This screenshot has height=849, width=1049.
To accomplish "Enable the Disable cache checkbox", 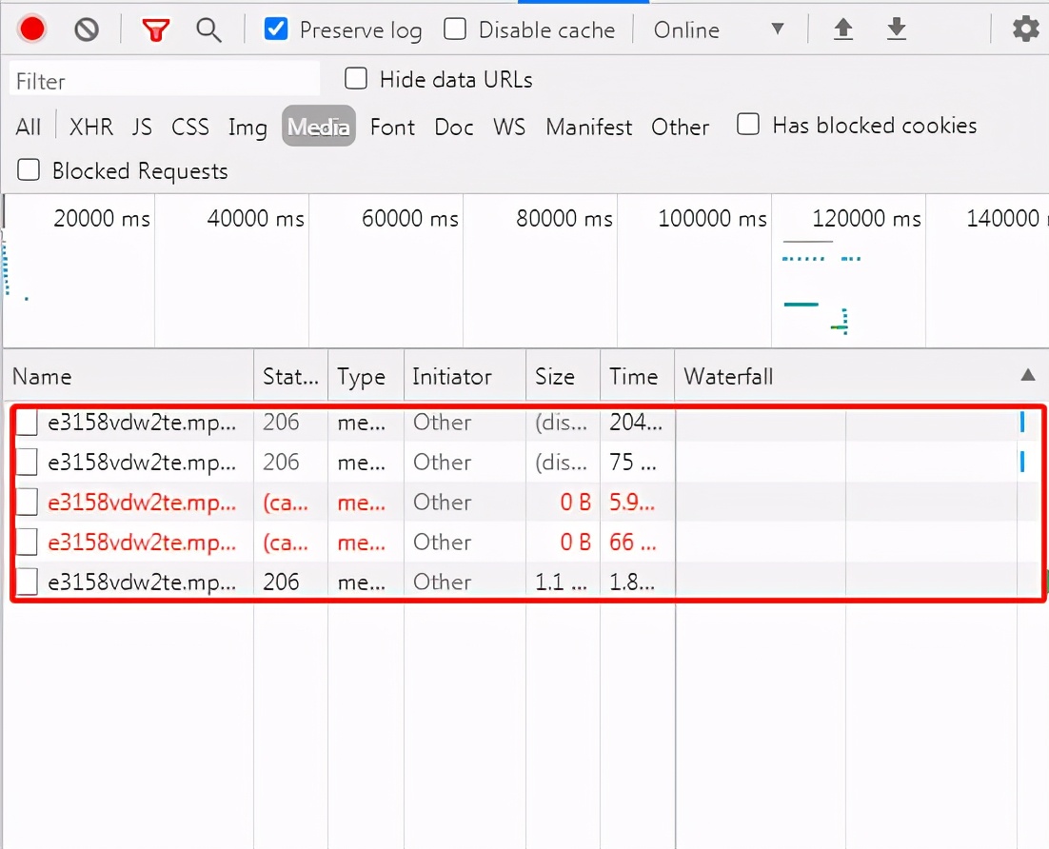I will pyautogui.click(x=456, y=30).
